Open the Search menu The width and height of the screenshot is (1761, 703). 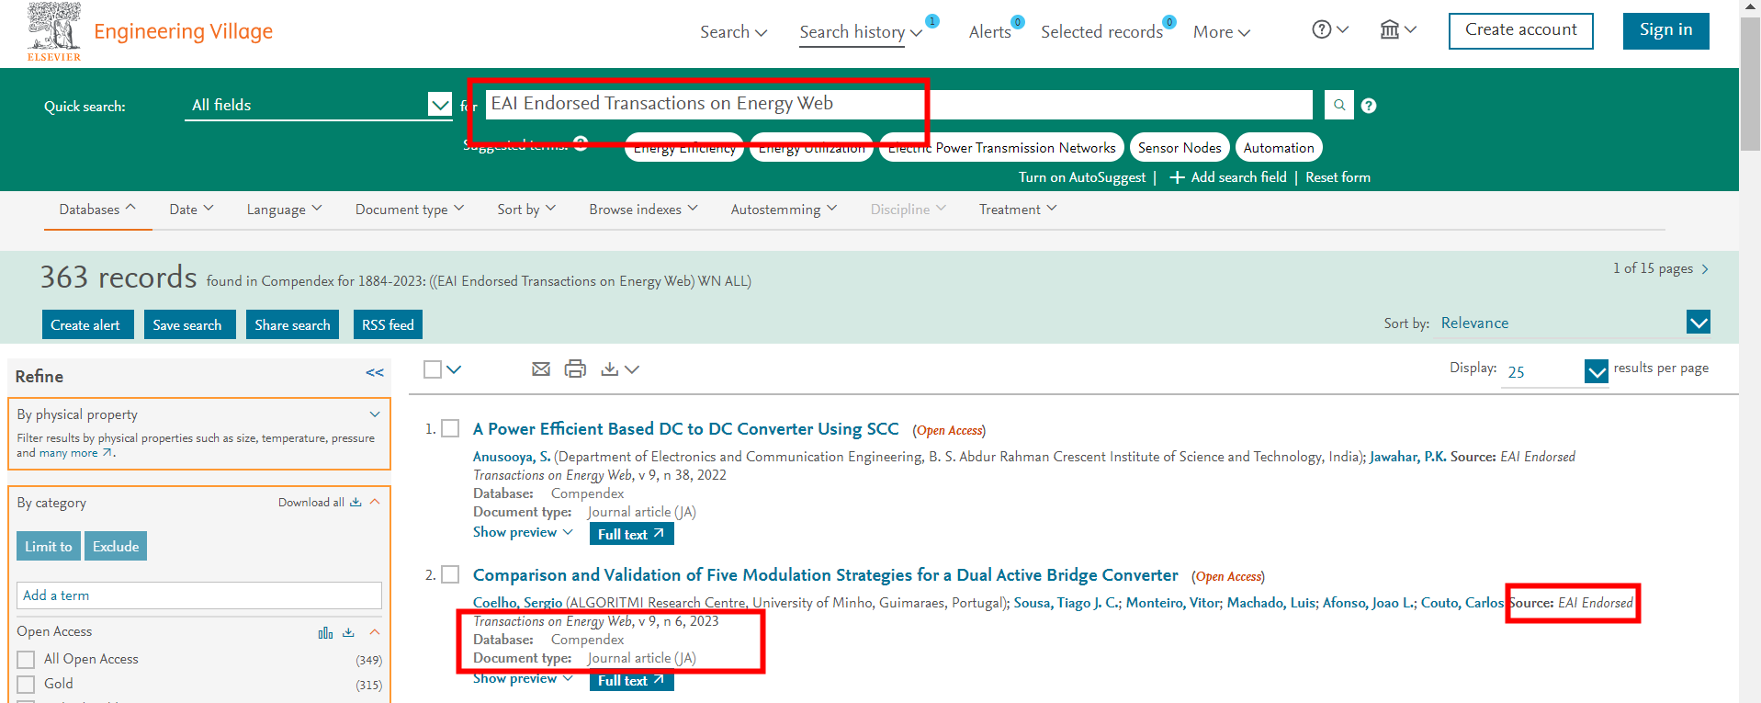click(x=733, y=32)
